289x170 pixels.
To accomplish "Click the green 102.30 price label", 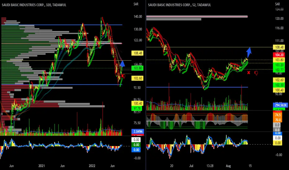I will (x=279, y=85).
